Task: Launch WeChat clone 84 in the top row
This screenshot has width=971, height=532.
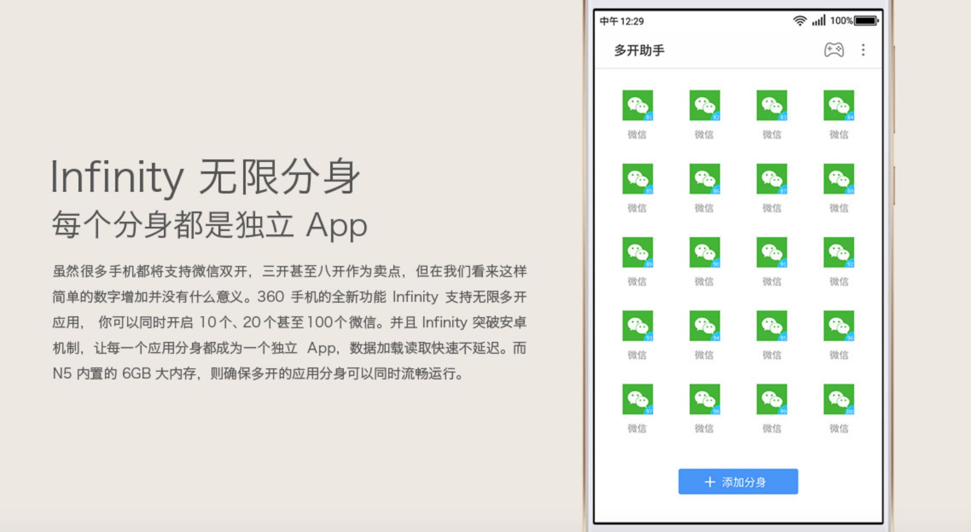Action: point(839,106)
